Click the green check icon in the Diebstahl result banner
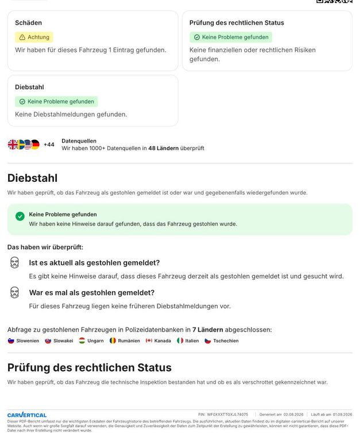The image size is (363, 442). coord(20,216)
